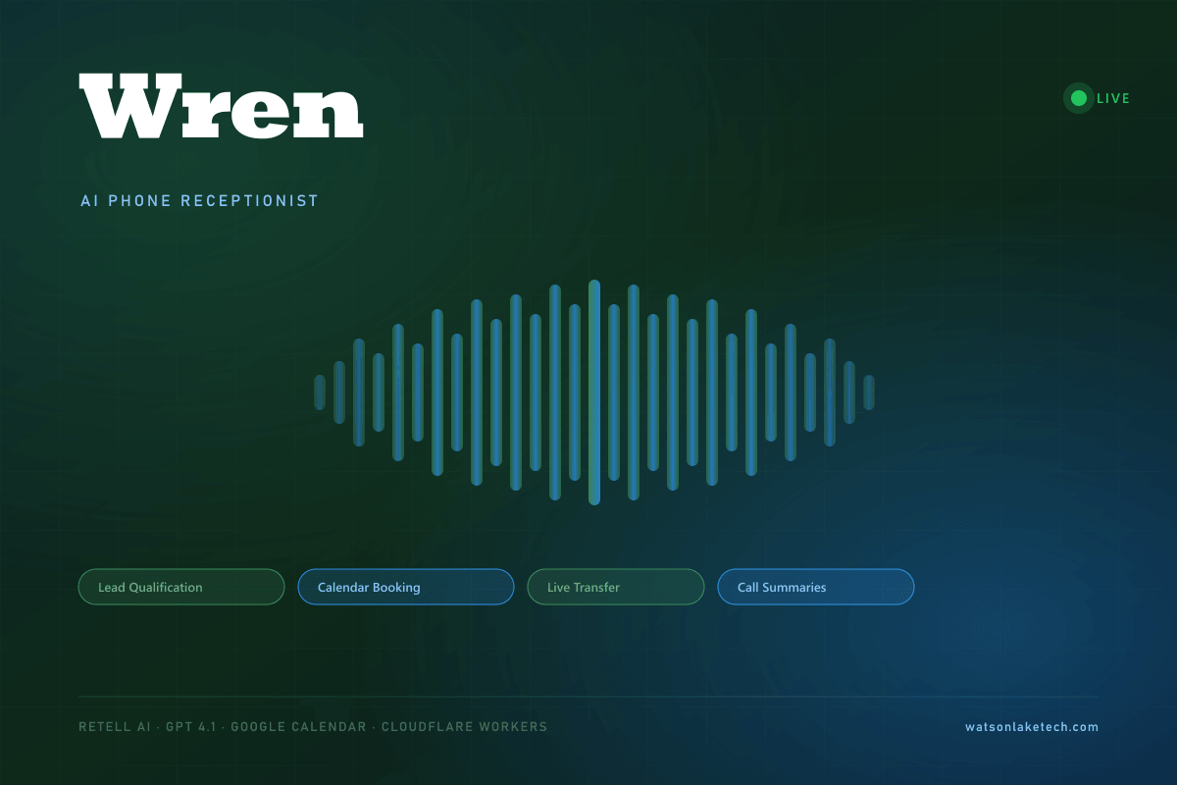Screen dimensions: 1177x785
Task: Click the AI PHONE RECEPTIONIST subtitle
Action: 199,200
